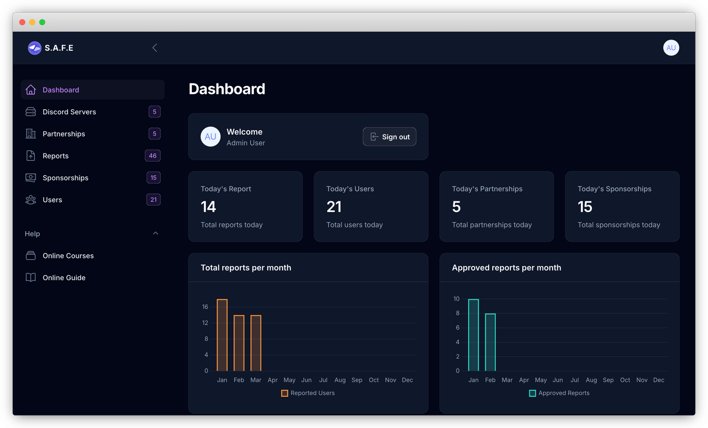The height and width of the screenshot is (428, 708).
Task: Click the Users group icon
Action: [x=31, y=200]
